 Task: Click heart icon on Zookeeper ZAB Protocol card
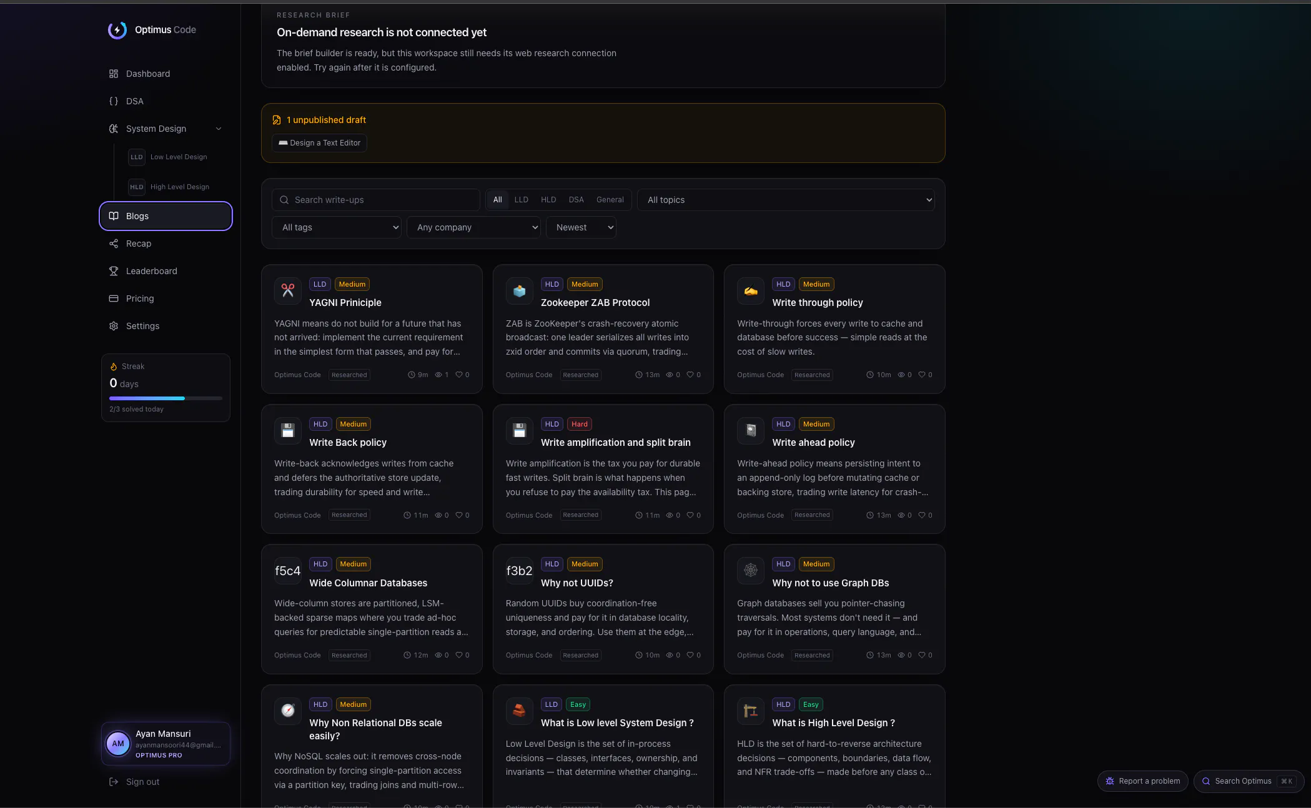pyautogui.click(x=690, y=375)
